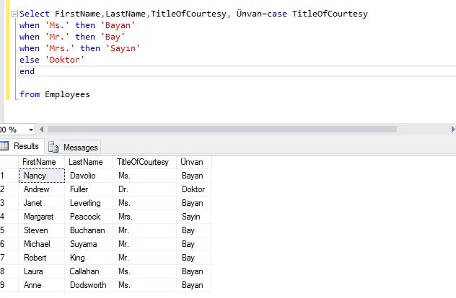Select the Anne cell
Image resolution: width=456 pixels, height=298 pixels.
(42, 285)
